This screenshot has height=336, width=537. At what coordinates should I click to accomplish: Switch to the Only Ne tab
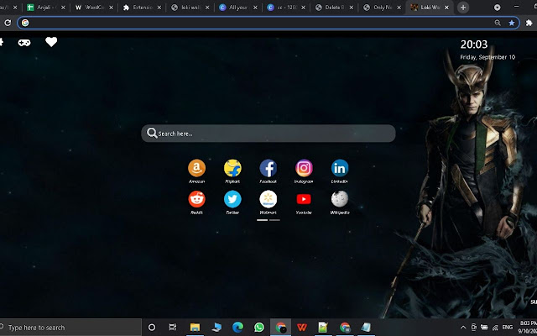point(382,8)
